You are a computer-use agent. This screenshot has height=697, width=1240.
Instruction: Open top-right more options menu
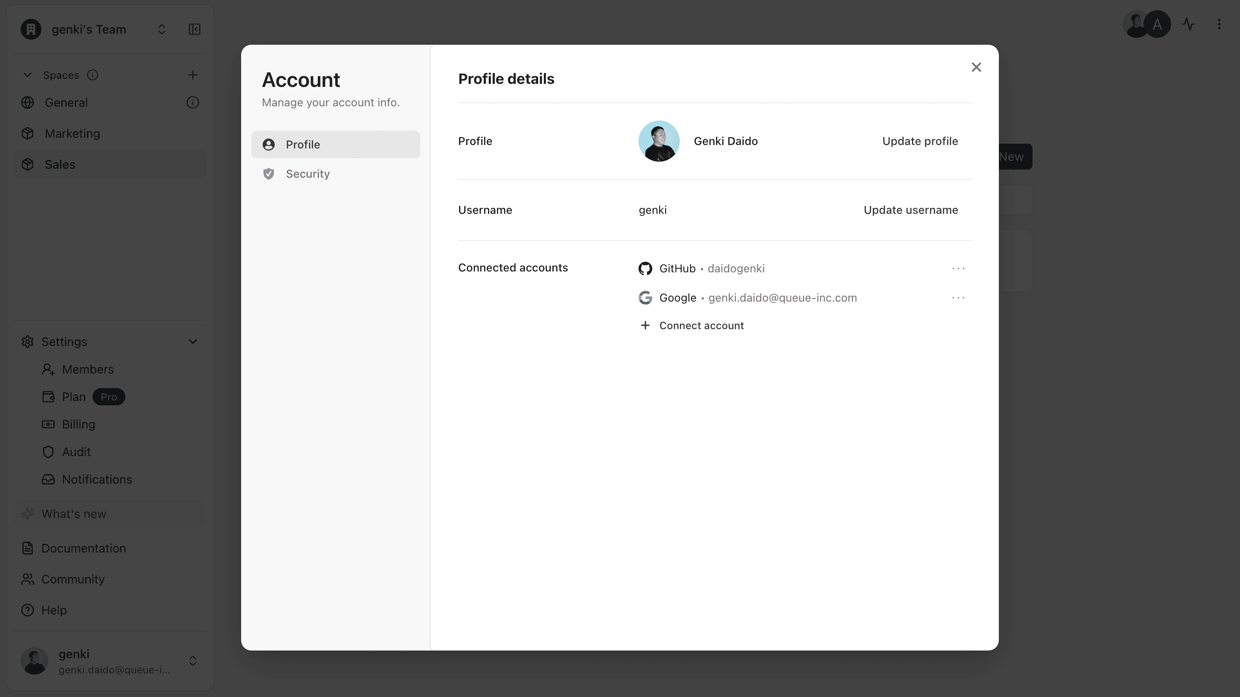click(x=1219, y=25)
